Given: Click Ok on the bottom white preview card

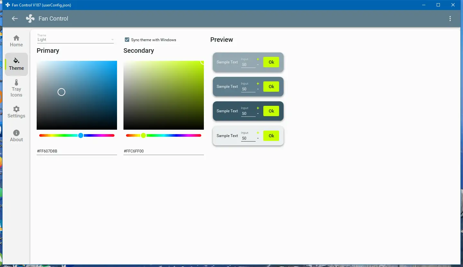Looking at the screenshot, I should [271, 136].
